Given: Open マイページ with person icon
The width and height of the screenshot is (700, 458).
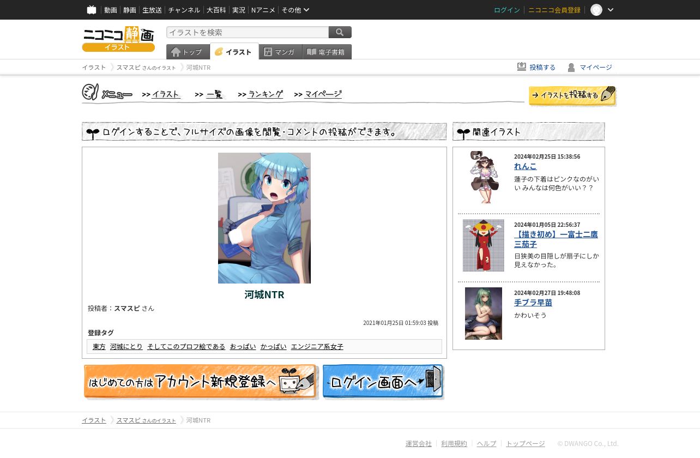Looking at the screenshot, I should pyautogui.click(x=589, y=67).
